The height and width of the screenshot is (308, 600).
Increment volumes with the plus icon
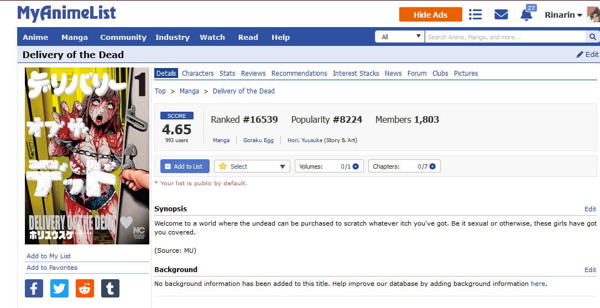(x=356, y=166)
